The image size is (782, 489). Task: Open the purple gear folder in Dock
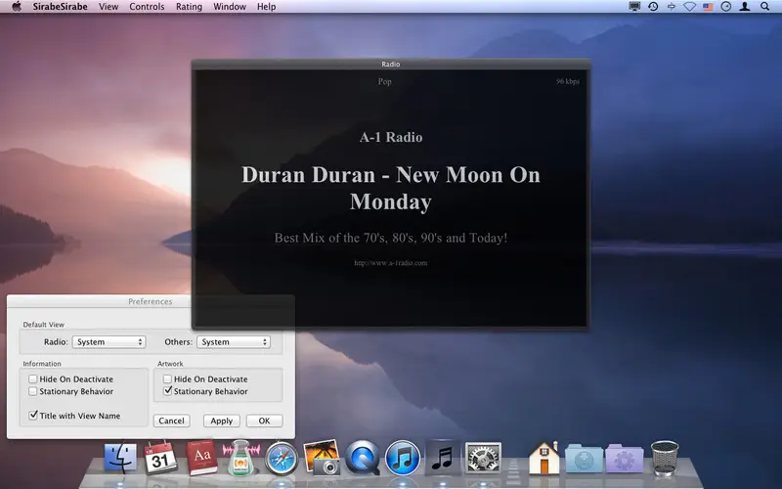tap(625, 459)
